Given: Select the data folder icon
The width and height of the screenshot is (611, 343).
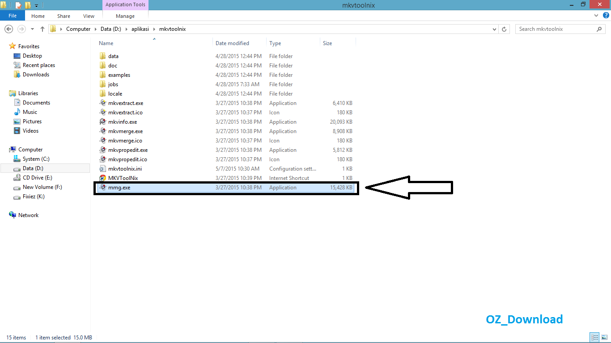Looking at the screenshot, I should tap(103, 56).
